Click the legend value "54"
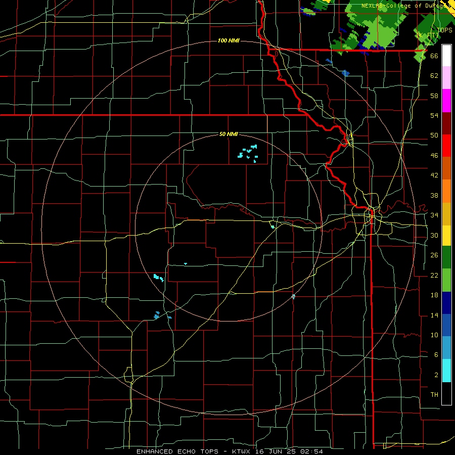Viewport: 455px width, 455px height. pos(434,115)
